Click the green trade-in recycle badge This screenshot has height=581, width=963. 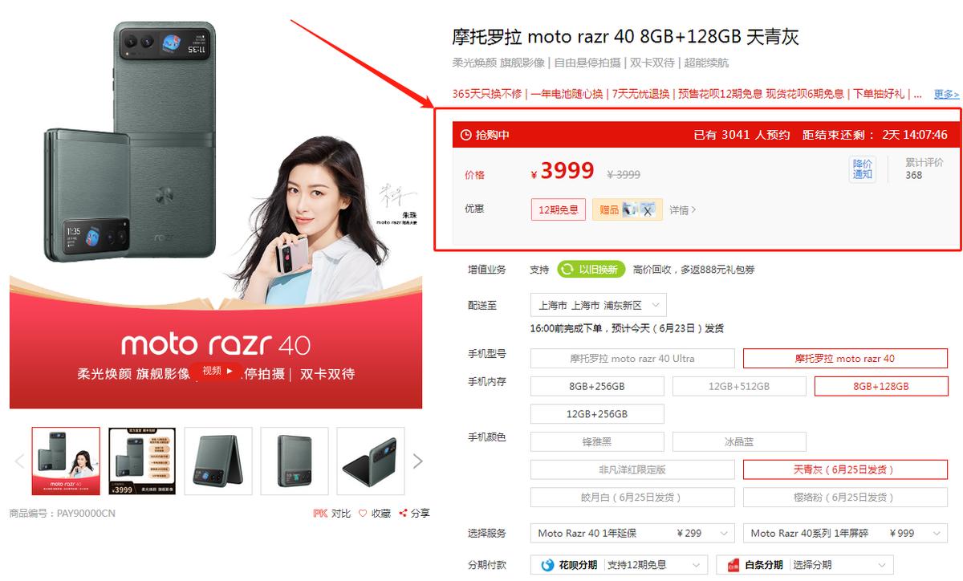click(x=591, y=270)
